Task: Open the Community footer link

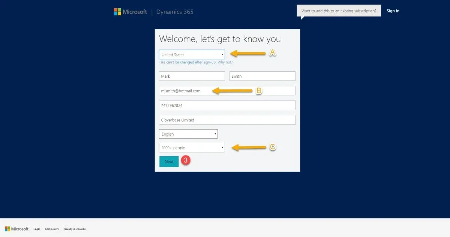Action: pyautogui.click(x=52, y=229)
